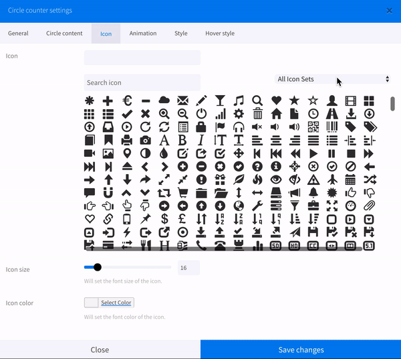Open the Select Color picker
Screen dimensions: 401x359
(116, 303)
